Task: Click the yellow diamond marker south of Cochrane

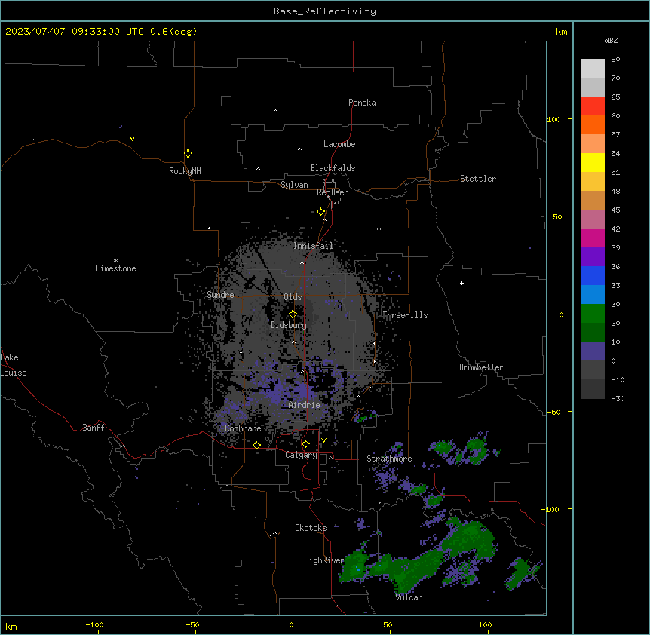Action: (x=256, y=445)
